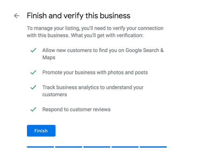Click the 'Track business analytics to understand your' line
Viewport: 217px width, 162px height.
pyautogui.click(x=93, y=88)
